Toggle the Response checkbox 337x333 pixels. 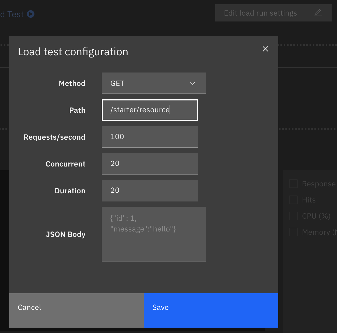click(x=293, y=184)
